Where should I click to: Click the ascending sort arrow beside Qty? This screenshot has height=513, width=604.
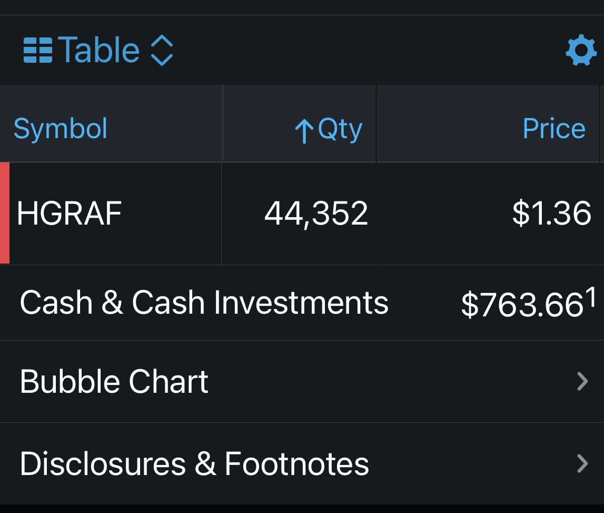pyautogui.click(x=304, y=130)
